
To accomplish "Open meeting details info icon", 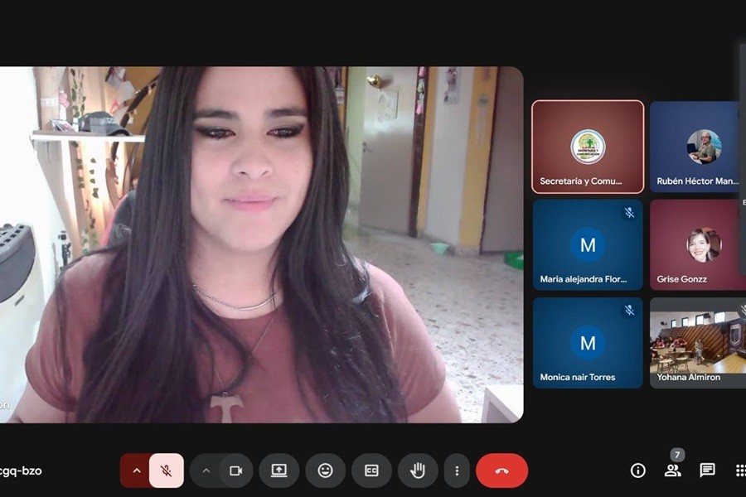I will [637, 470].
